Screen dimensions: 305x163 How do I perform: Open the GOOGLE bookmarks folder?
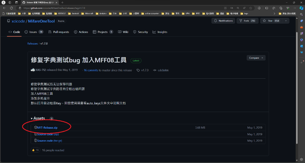pyautogui.click(x=60, y=14)
